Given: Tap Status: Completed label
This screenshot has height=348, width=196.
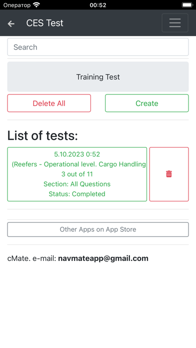Looking at the screenshot, I should click(x=77, y=194).
